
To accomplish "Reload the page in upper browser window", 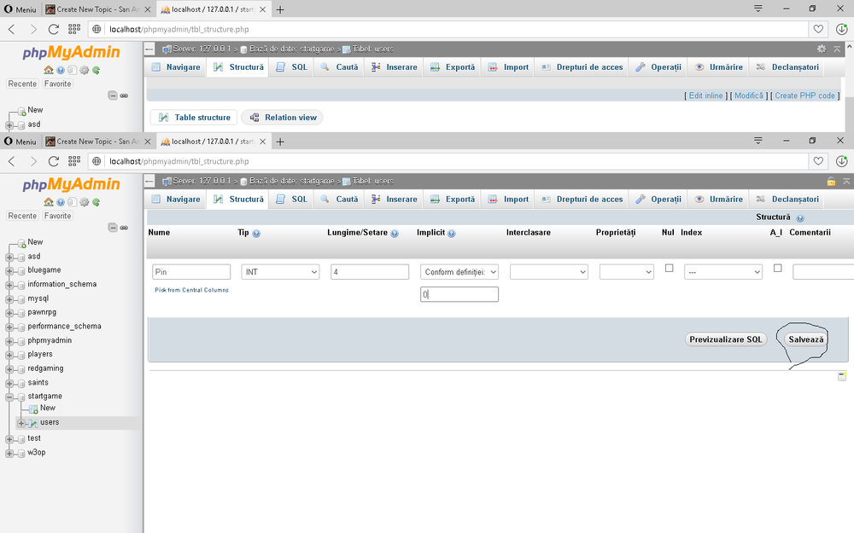I will (53, 29).
